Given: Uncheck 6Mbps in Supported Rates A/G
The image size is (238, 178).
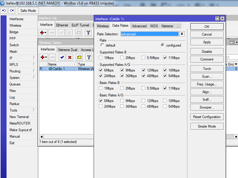Looking at the screenshot, I should pos(101,70).
